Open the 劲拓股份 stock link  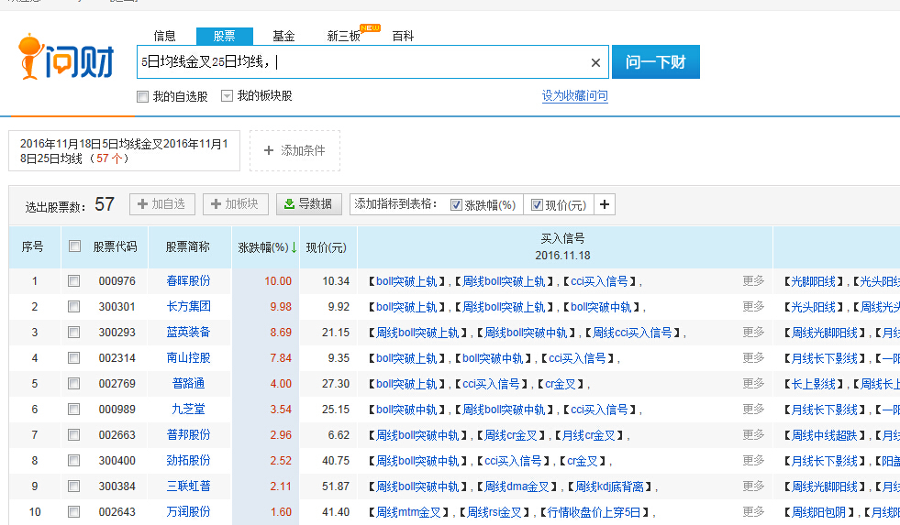188,461
